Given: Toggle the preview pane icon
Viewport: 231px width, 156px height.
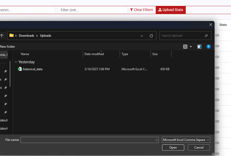Looking at the screenshot, I should coord(199,47).
